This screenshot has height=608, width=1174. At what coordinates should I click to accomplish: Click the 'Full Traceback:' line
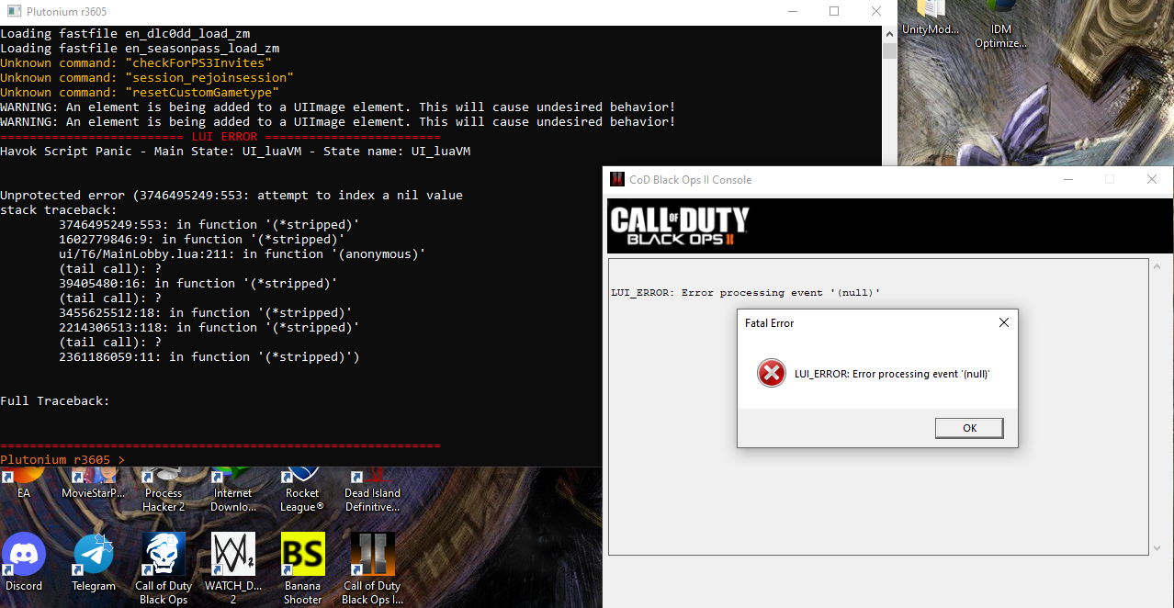coord(55,400)
